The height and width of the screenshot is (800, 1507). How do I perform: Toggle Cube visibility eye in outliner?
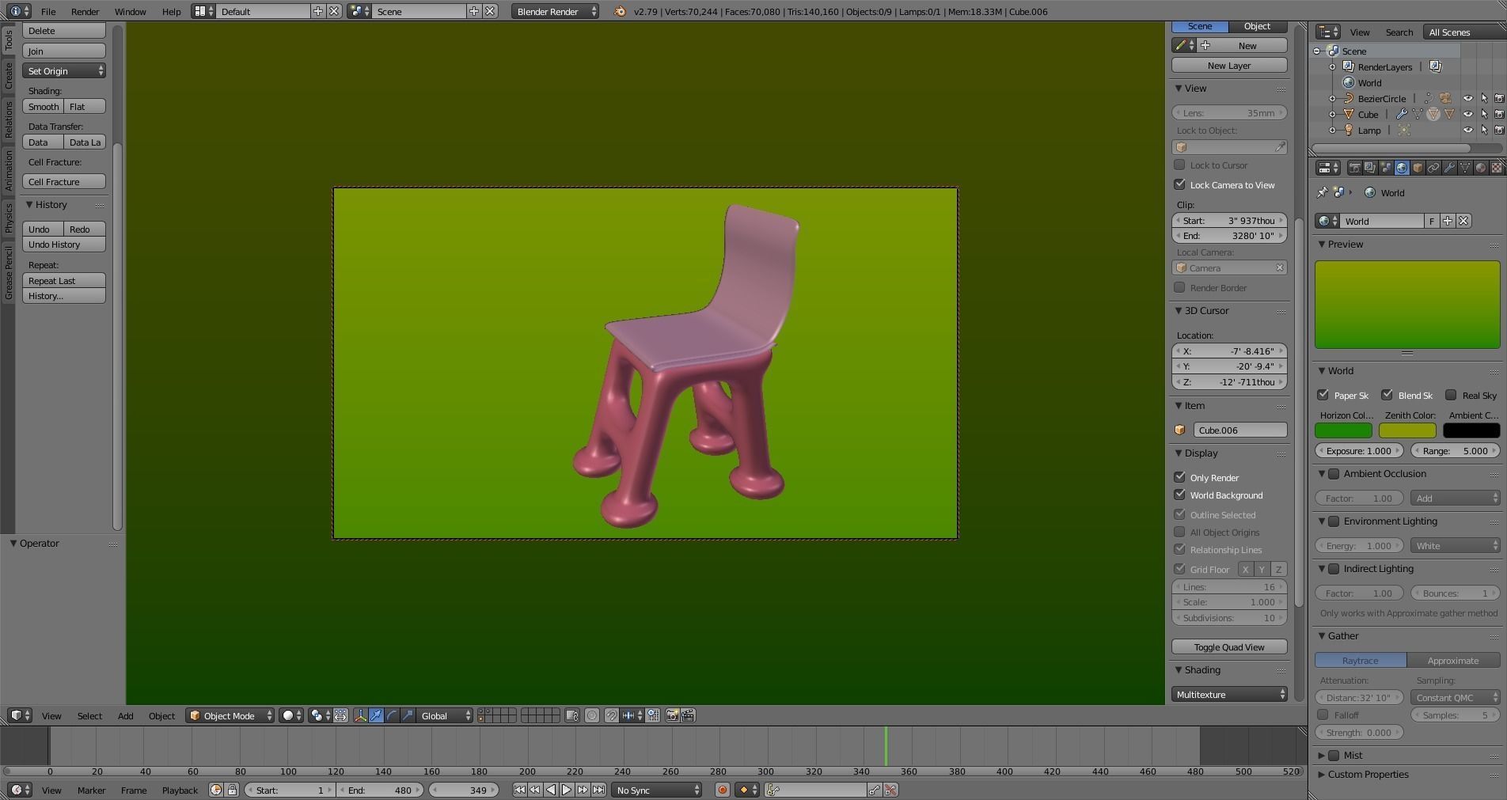(x=1468, y=114)
